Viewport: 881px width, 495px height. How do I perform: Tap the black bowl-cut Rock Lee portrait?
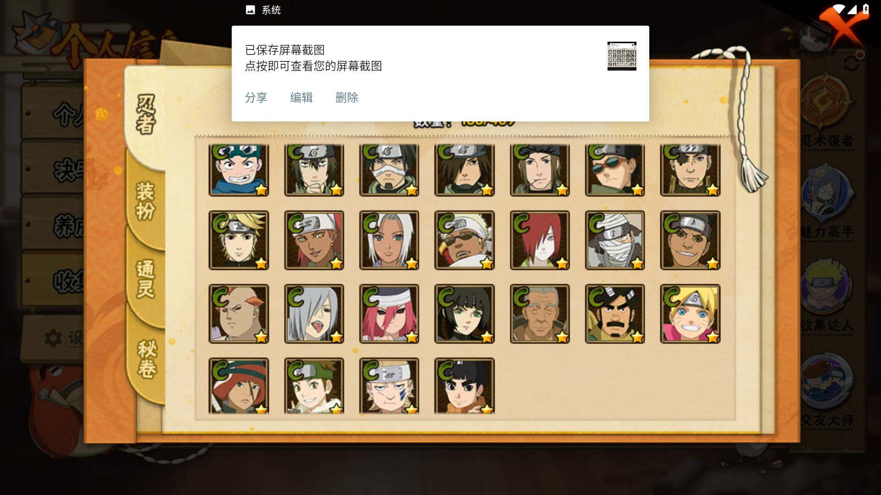[x=464, y=386]
